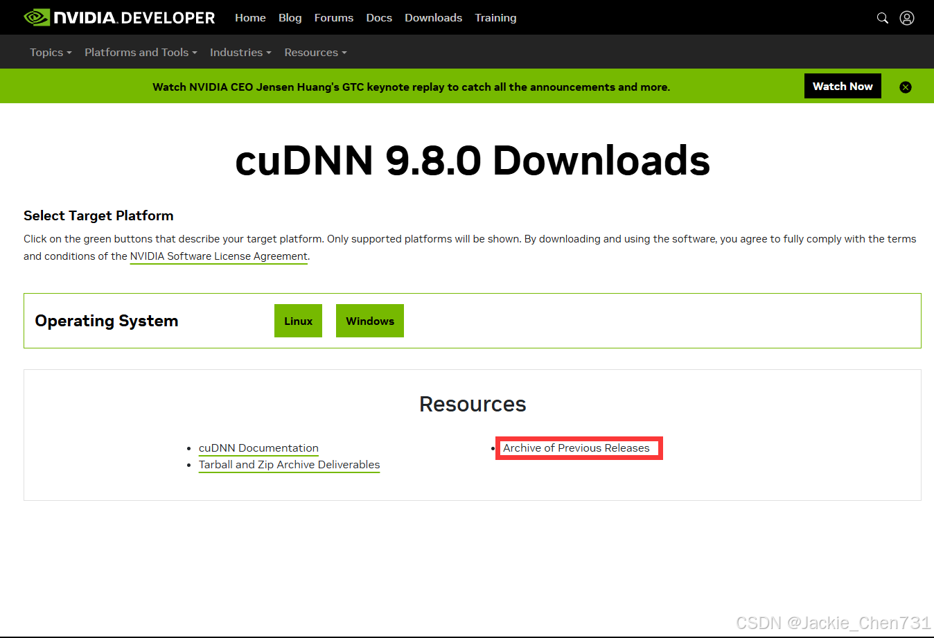Open the search magnifier icon
This screenshot has width=934, height=638.
click(882, 17)
